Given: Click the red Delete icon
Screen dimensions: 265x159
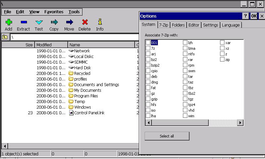Looking at the screenshot, I should point(85,22).
